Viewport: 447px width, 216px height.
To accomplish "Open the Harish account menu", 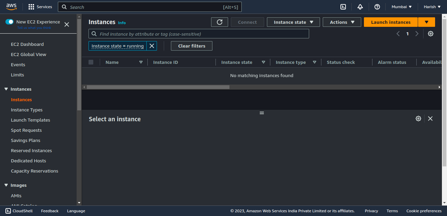I will (432, 7).
